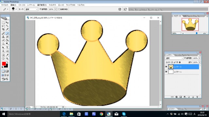Select the Crop tool
The width and height of the screenshot is (209, 117).
point(3,29)
